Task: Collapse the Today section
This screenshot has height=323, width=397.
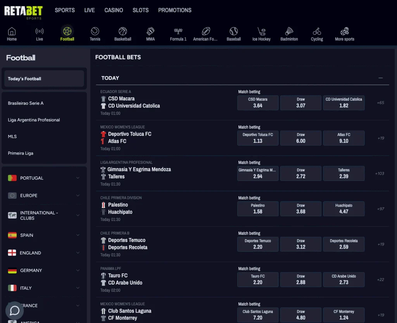Action: click(x=380, y=78)
